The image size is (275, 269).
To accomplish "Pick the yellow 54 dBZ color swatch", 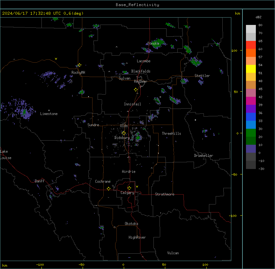I will click(x=251, y=69).
